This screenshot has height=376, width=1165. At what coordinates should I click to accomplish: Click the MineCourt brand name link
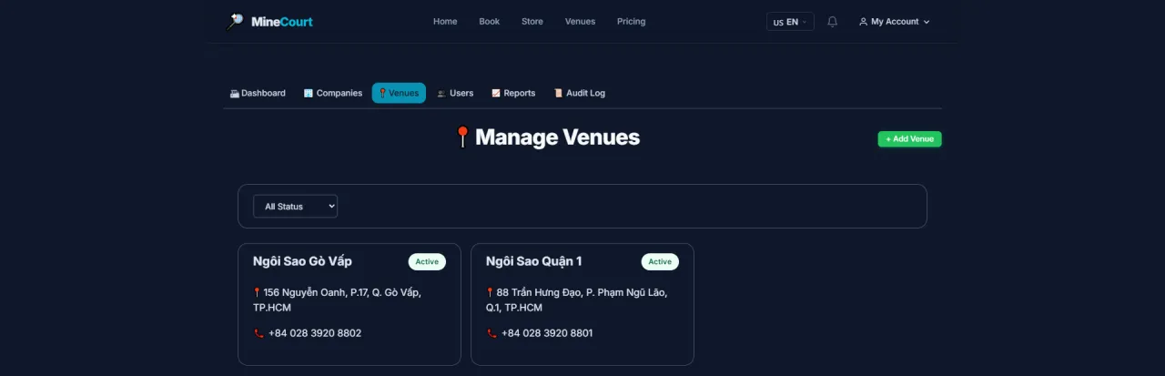[280, 22]
